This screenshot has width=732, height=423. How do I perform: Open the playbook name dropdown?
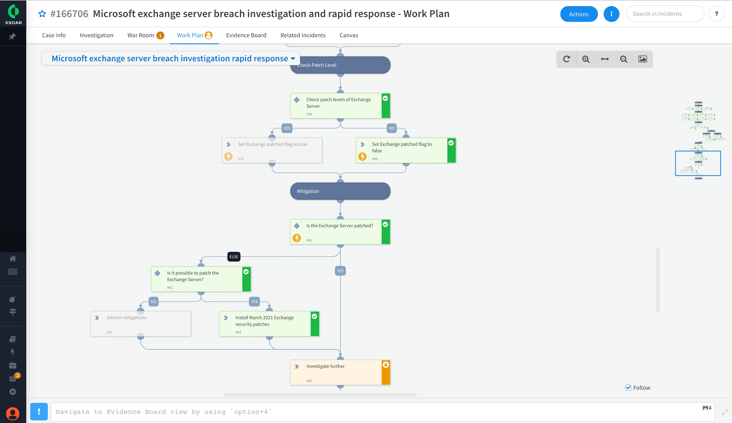point(171,58)
